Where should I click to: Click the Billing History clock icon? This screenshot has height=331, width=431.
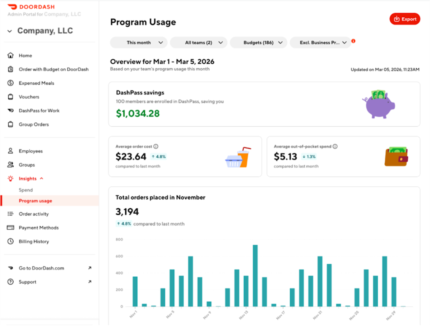(10, 241)
